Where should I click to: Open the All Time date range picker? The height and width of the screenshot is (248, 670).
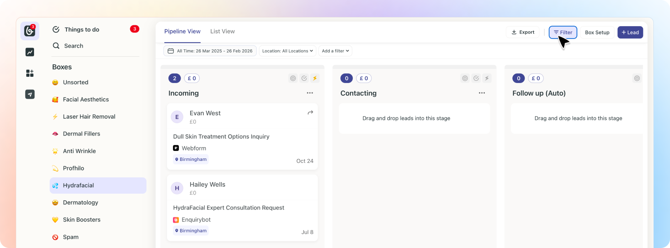(210, 51)
